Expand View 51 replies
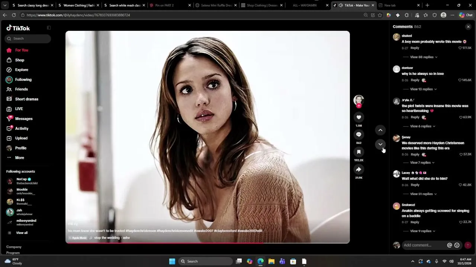Screen dimensions: 476x267 423,194
